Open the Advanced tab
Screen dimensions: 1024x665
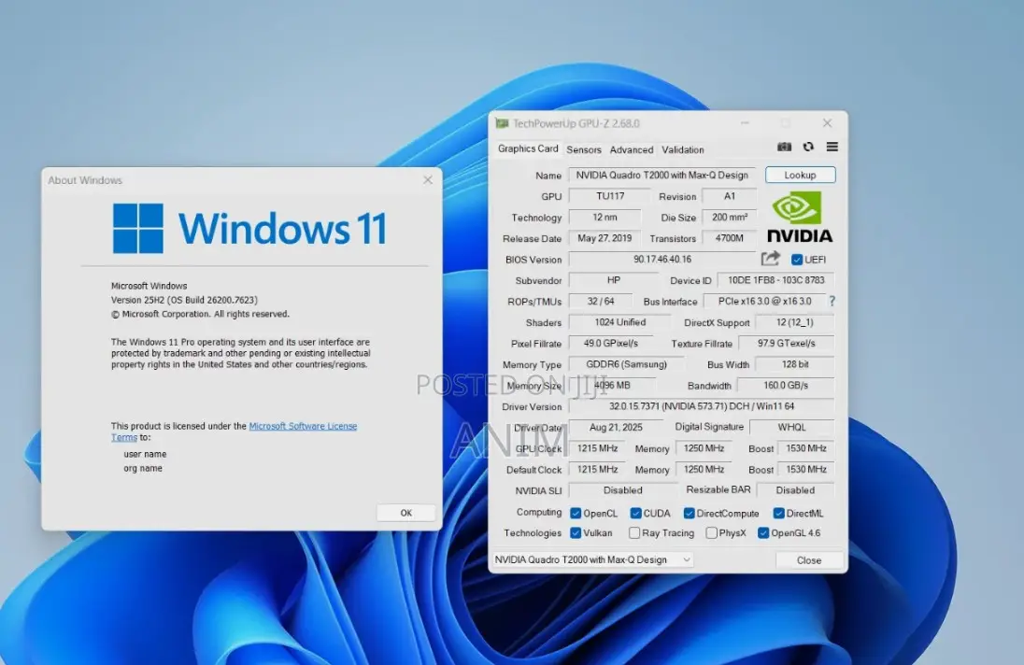coord(632,149)
